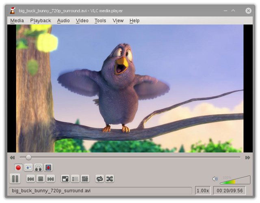260x203 pixels.
Task: Click the seek bar position handle
Action: click(28, 157)
